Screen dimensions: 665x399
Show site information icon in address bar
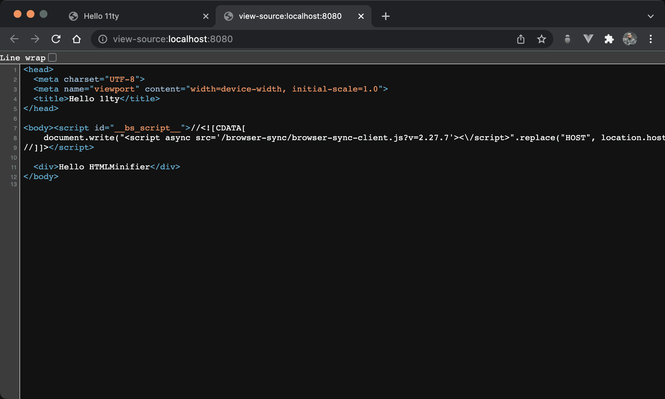coord(103,39)
